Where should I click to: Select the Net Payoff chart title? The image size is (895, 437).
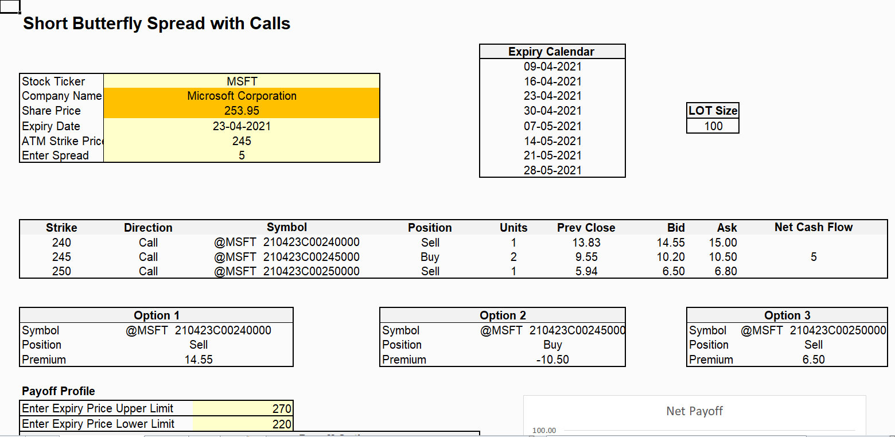[x=694, y=411]
